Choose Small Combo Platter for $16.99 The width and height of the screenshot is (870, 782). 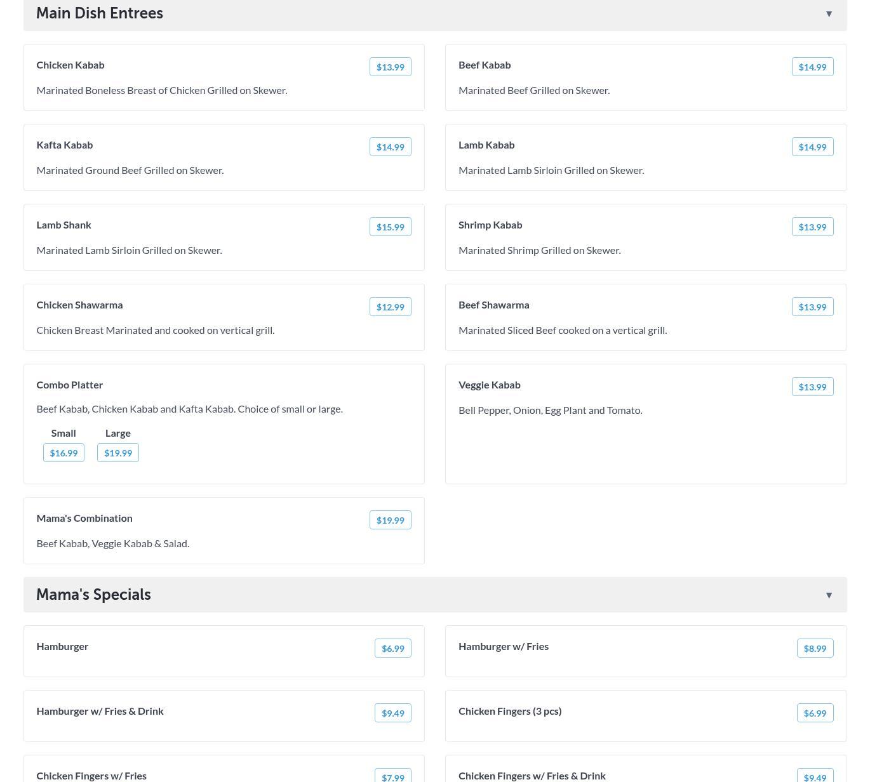pyautogui.click(x=64, y=453)
